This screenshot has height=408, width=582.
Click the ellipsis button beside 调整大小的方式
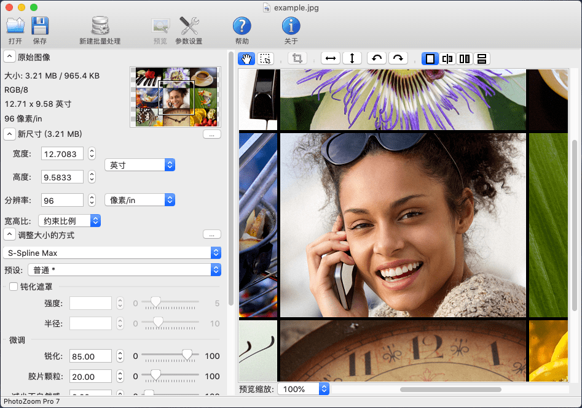(212, 234)
